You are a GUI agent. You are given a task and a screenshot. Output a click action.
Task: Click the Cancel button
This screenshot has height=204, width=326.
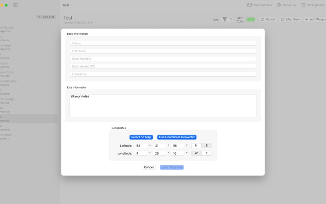click(149, 167)
